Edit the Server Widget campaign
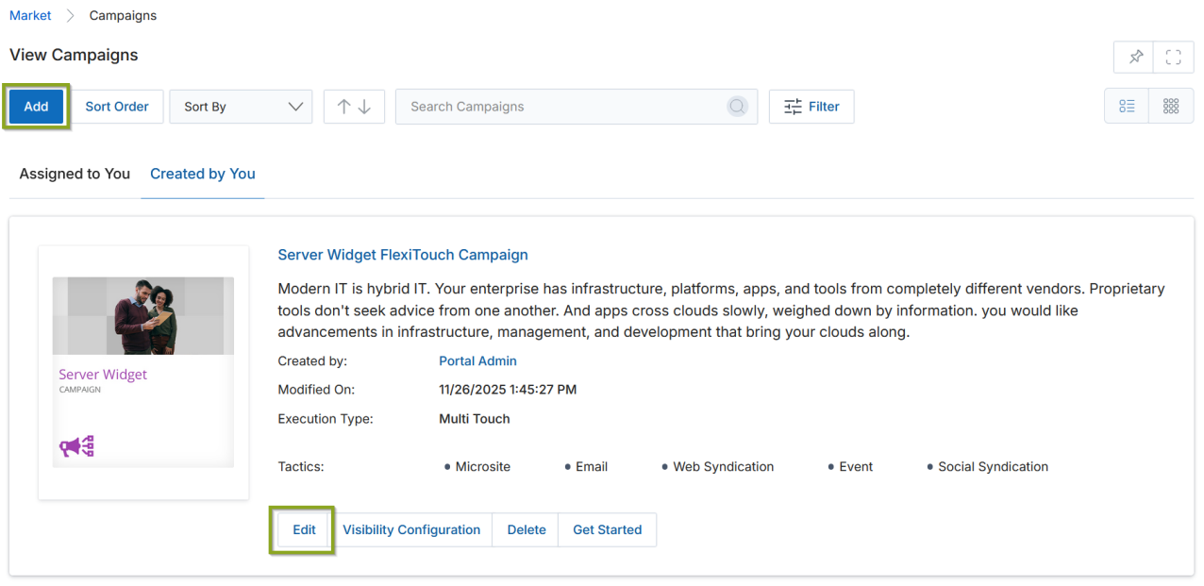This screenshot has height=586, width=1204. pyautogui.click(x=304, y=529)
